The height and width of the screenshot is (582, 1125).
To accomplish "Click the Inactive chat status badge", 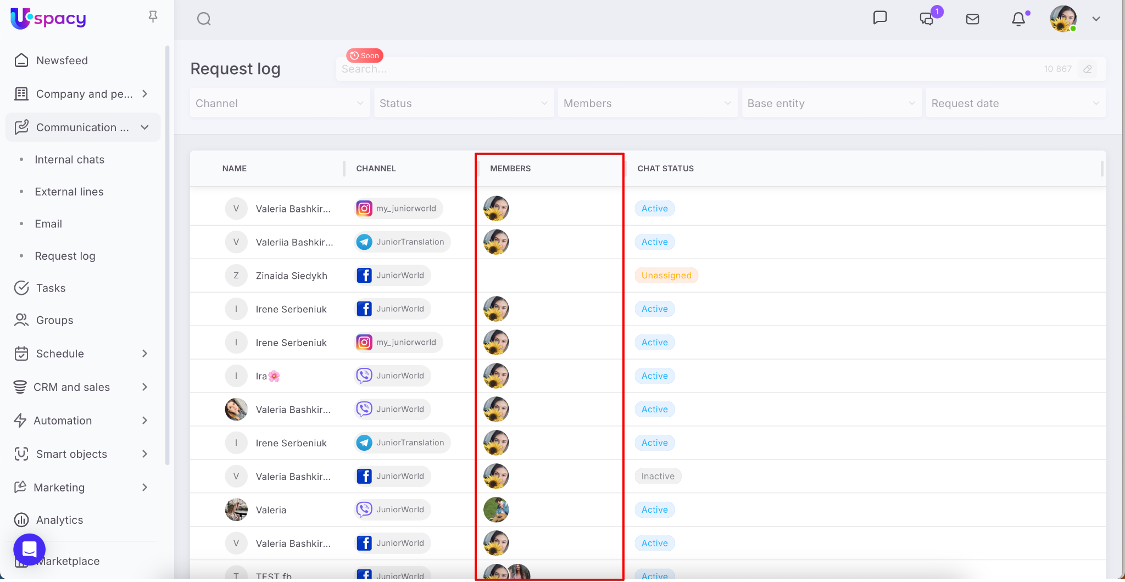I will click(658, 477).
